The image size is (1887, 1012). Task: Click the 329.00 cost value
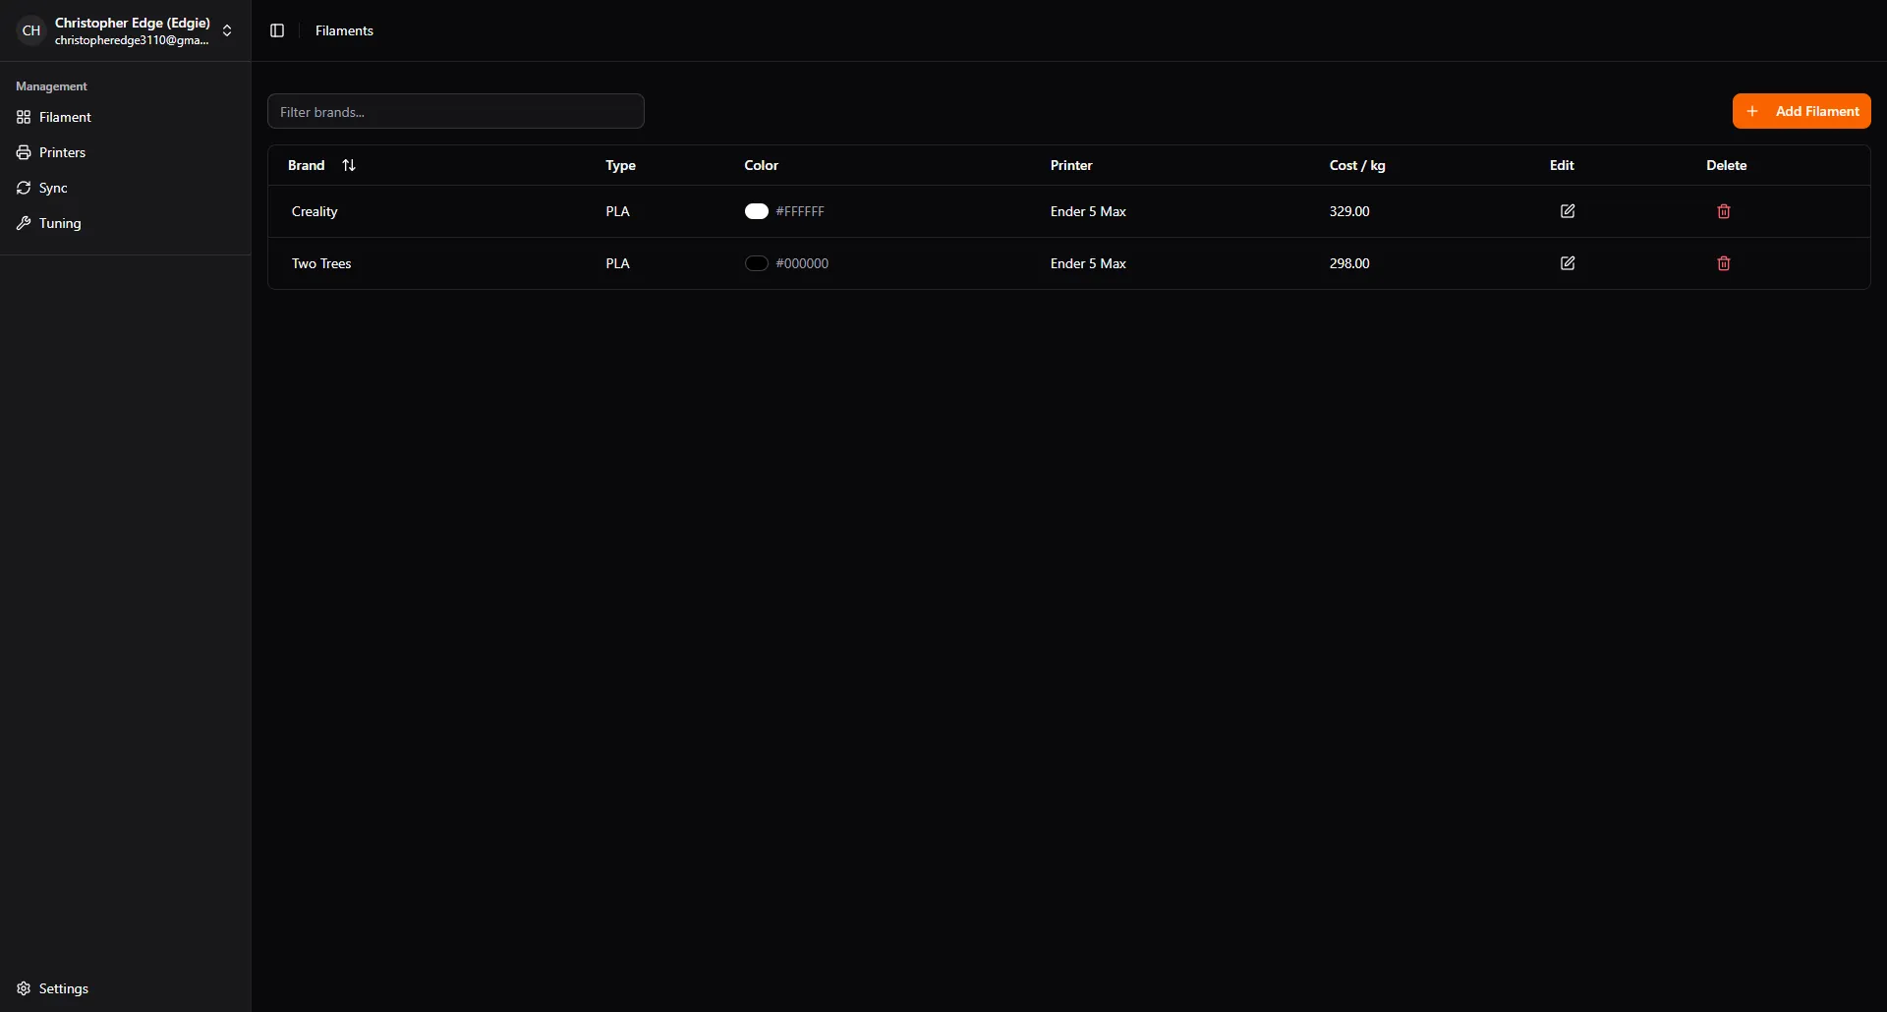click(1349, 211)
